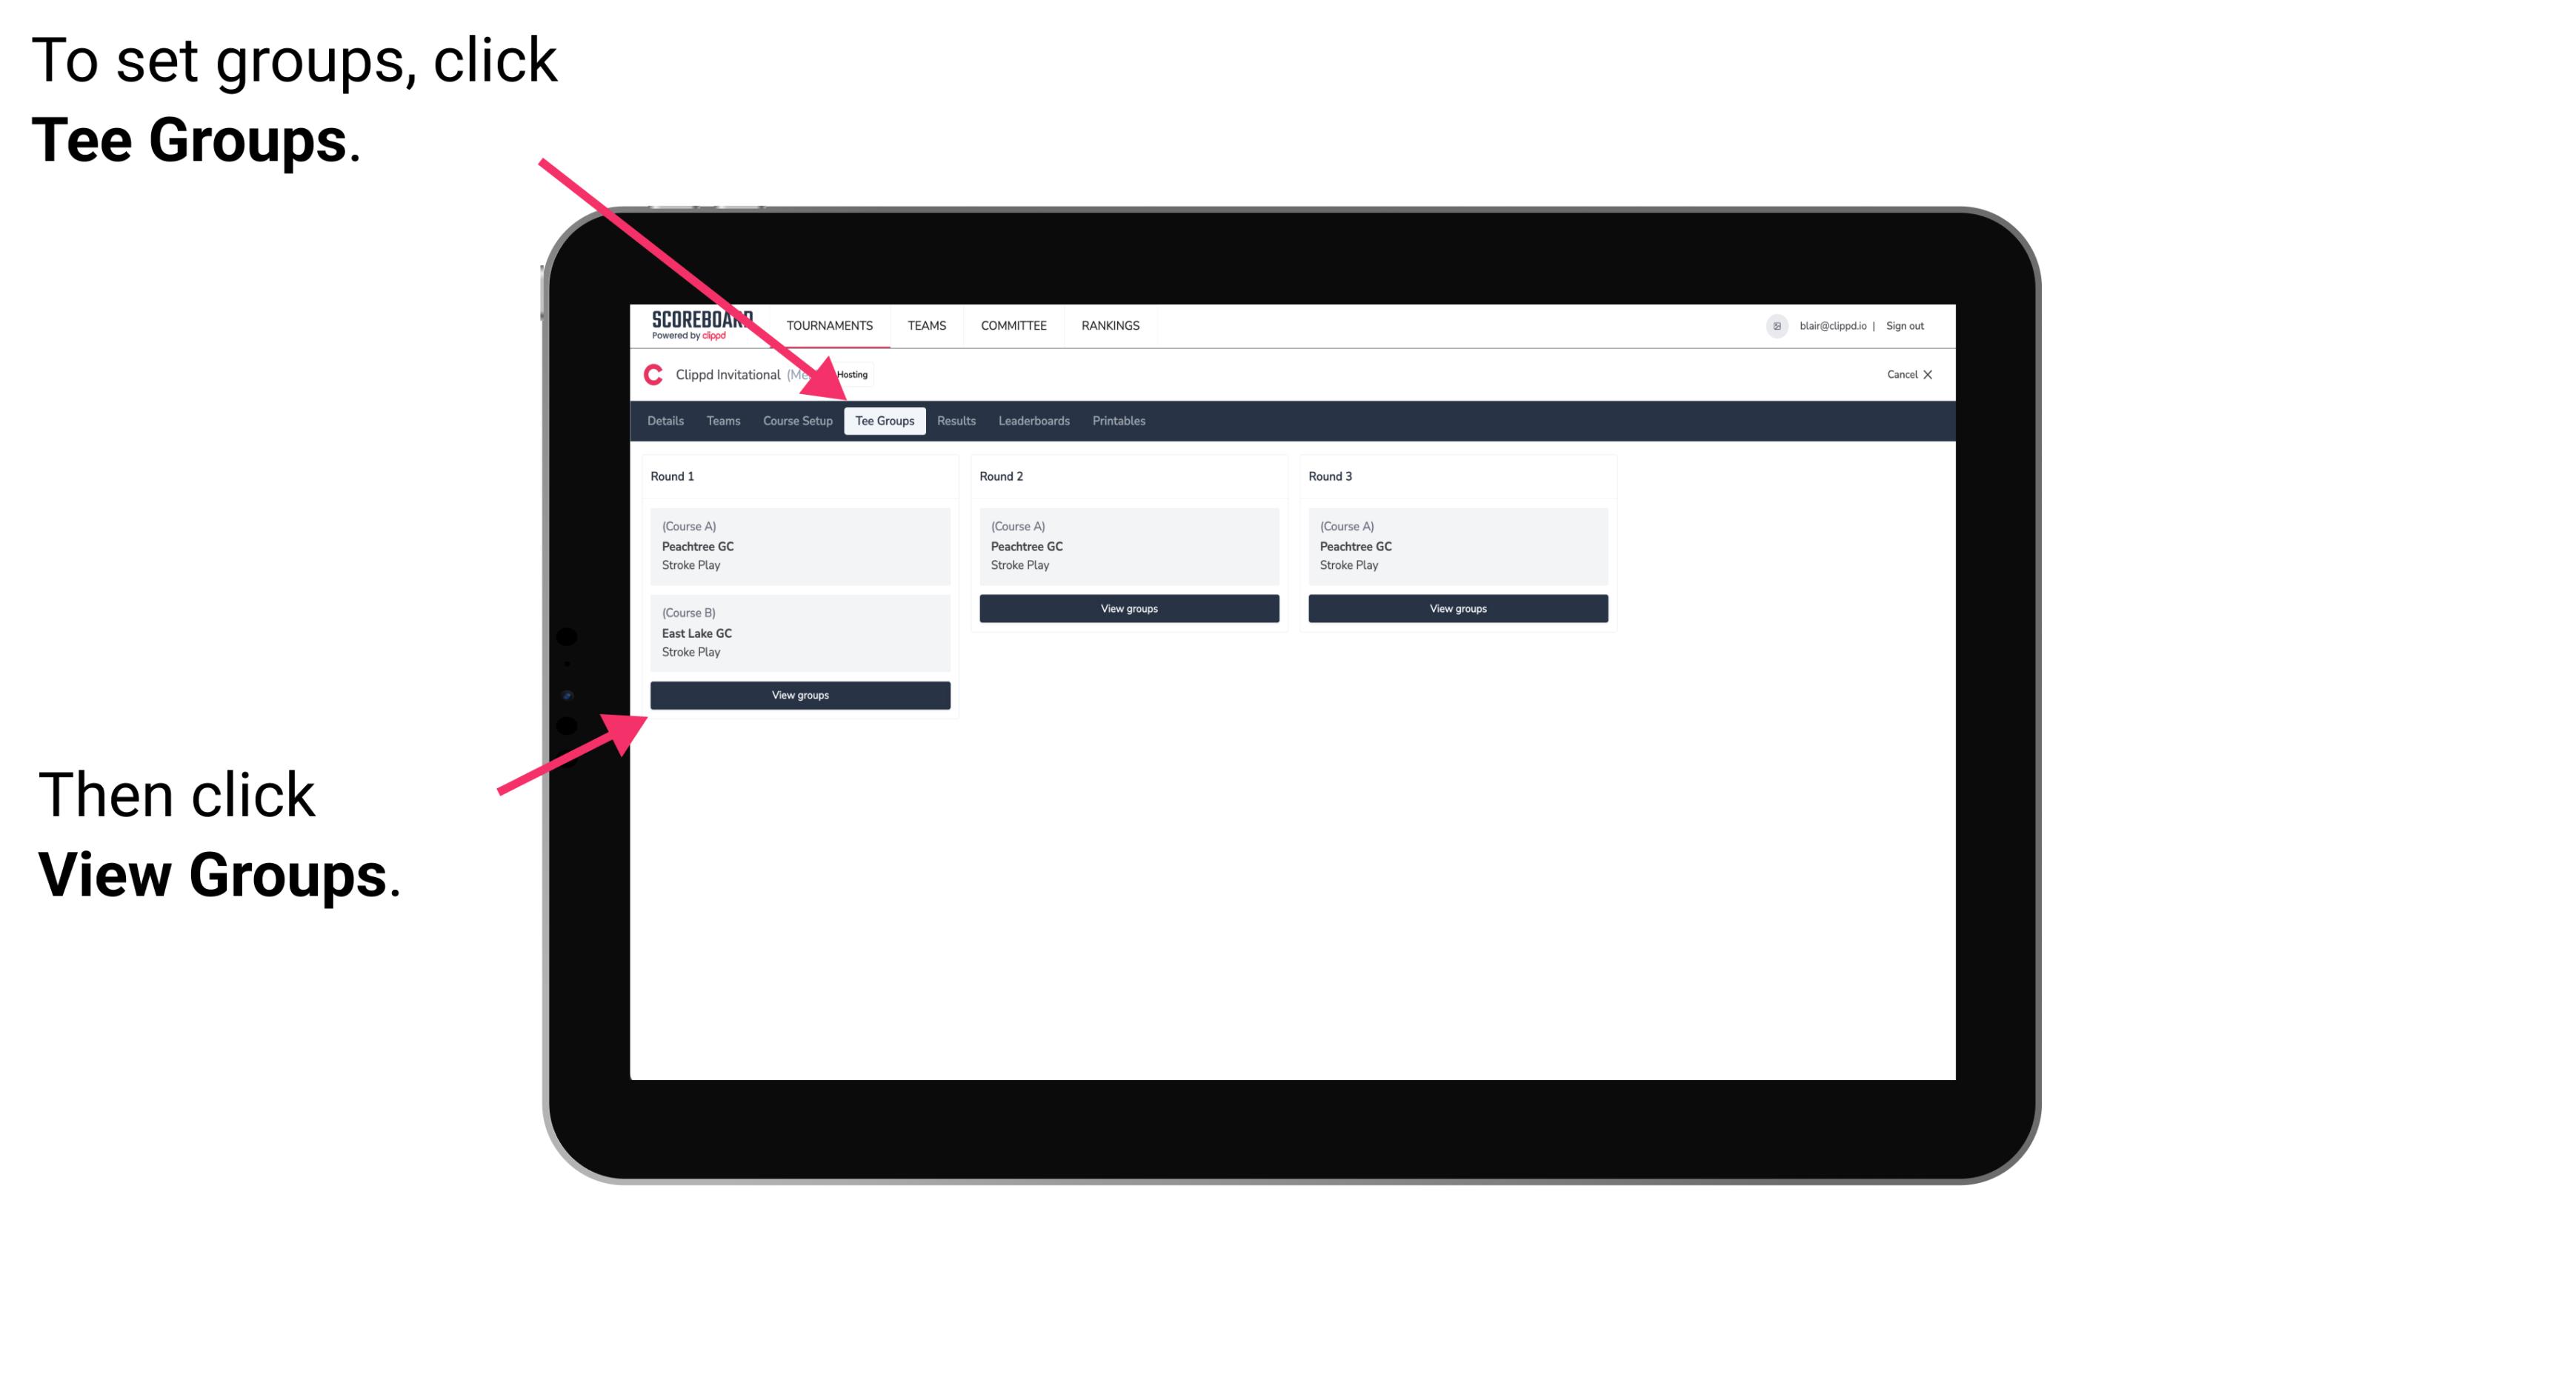The width and height of the screenshot is (2576, 1386).
Task: Select the Leaderboards tab
Action: click(1031, 420)
